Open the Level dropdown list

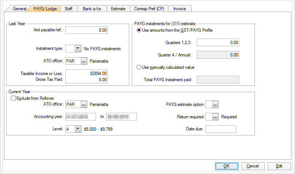pos(78,129)
